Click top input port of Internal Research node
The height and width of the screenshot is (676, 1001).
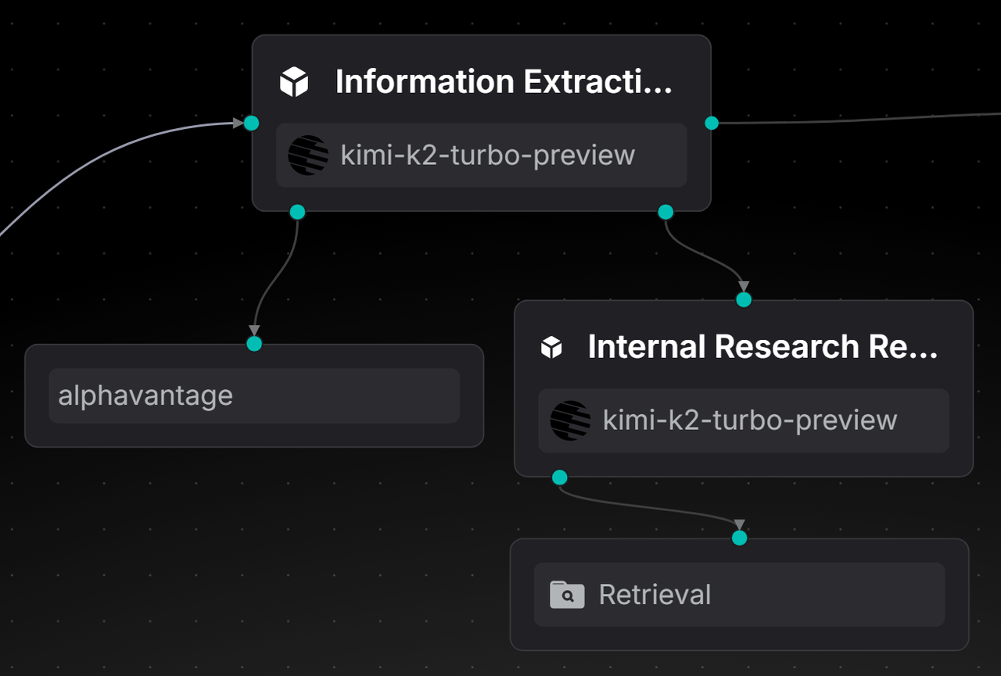tap(744, 300)
